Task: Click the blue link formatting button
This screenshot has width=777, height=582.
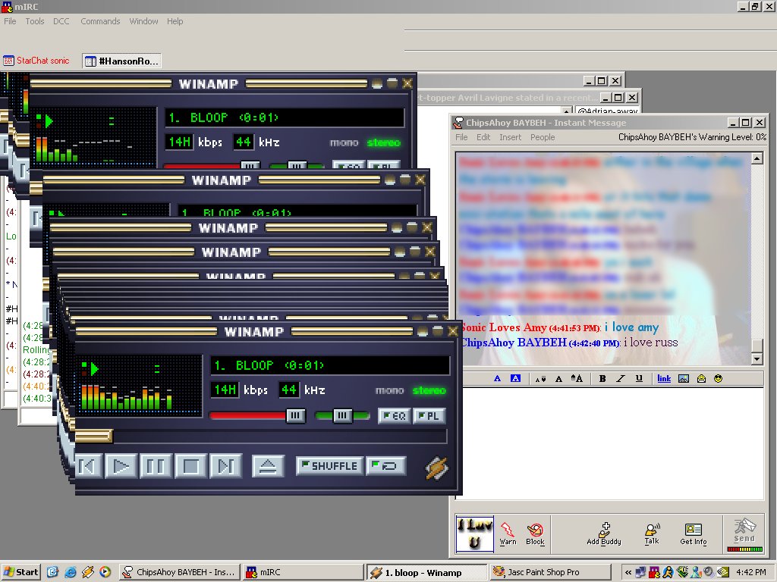Action: click(664, 378)
